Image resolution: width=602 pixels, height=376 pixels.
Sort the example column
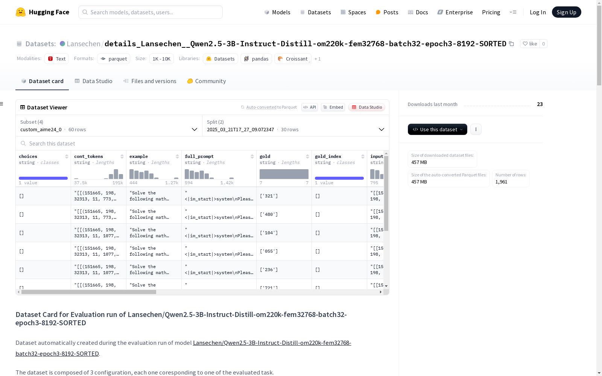[177, 156]
